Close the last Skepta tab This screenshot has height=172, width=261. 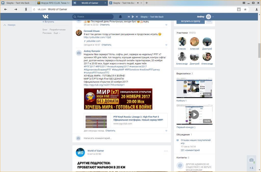pos(141,3)
